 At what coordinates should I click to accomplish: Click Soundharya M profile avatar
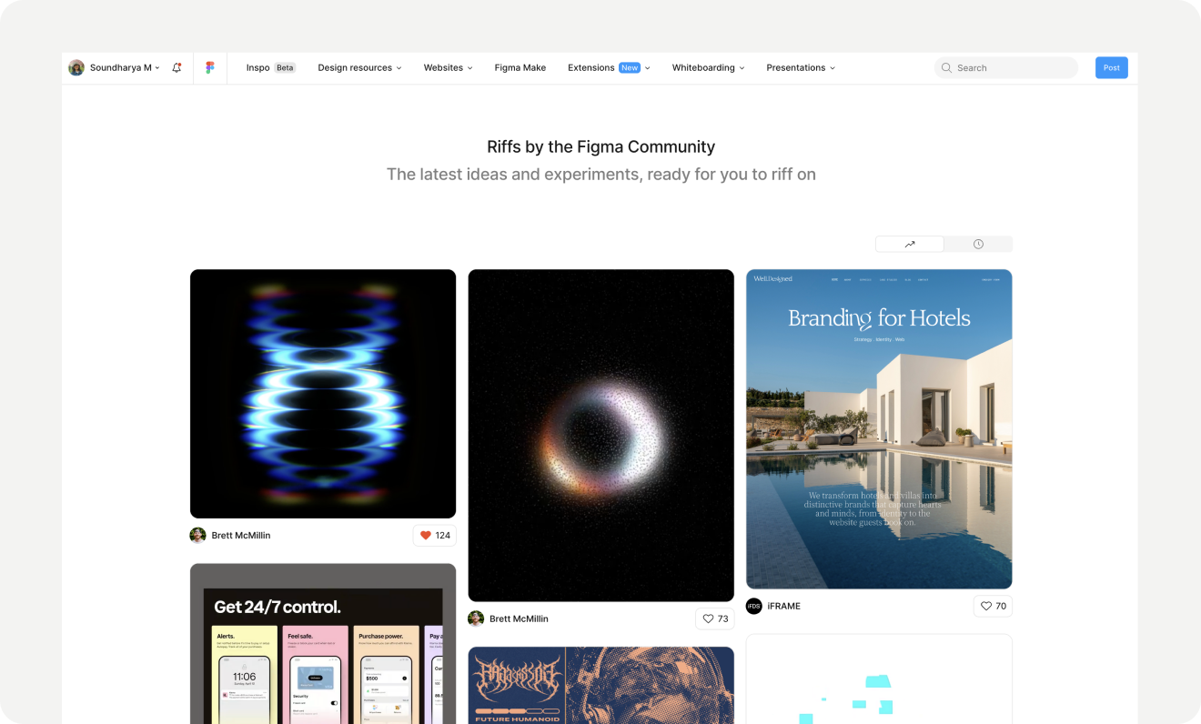coord(76,67)
